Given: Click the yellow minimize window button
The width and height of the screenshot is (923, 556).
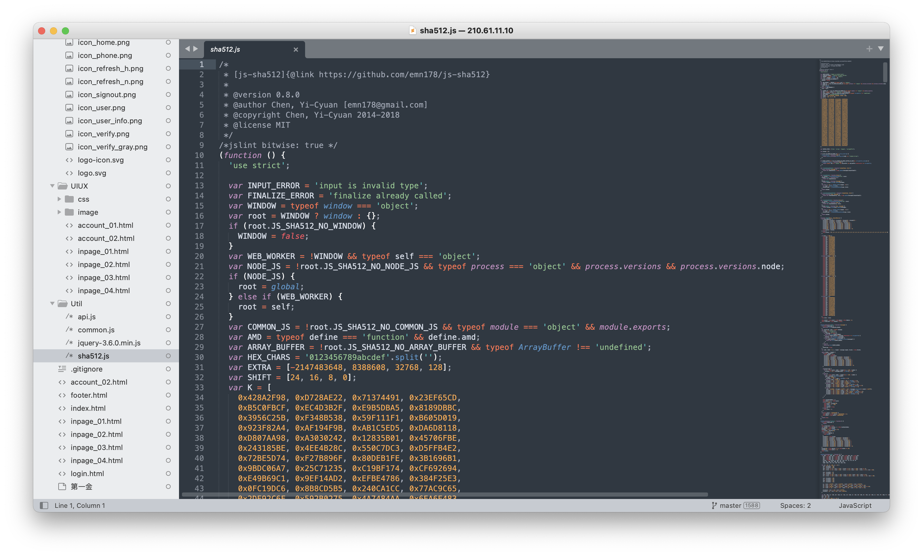Looking at the screenshot, I should pos(54,31).
